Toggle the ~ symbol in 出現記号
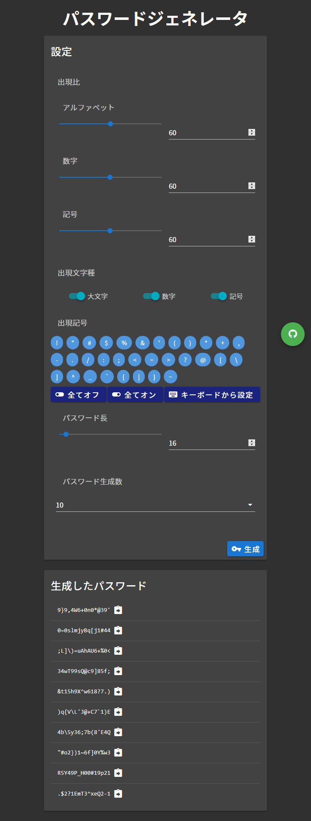This screenshot has height=821, width=311. point(171,377)
